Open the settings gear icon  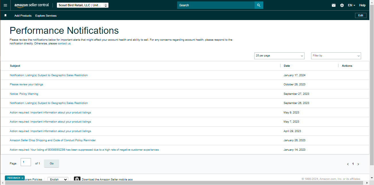coord(342,5)
